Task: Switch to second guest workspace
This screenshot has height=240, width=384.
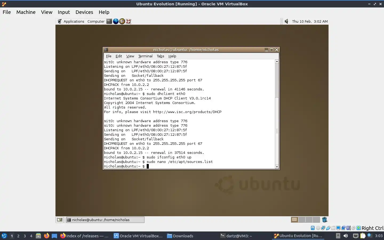Action: coord(302,220)
